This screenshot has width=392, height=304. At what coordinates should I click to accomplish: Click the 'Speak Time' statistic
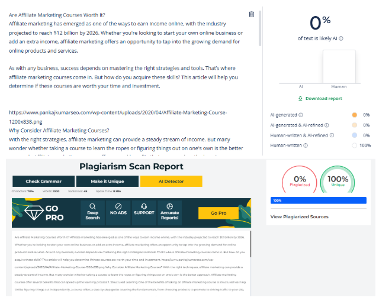coord(108,192)
